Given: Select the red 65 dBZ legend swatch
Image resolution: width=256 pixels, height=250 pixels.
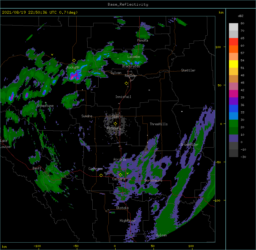Looking at the screenshot, I should (x=233, y=42).
